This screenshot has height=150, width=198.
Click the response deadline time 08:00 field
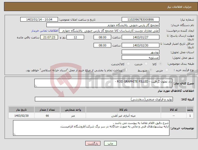[x=102, y=37]
